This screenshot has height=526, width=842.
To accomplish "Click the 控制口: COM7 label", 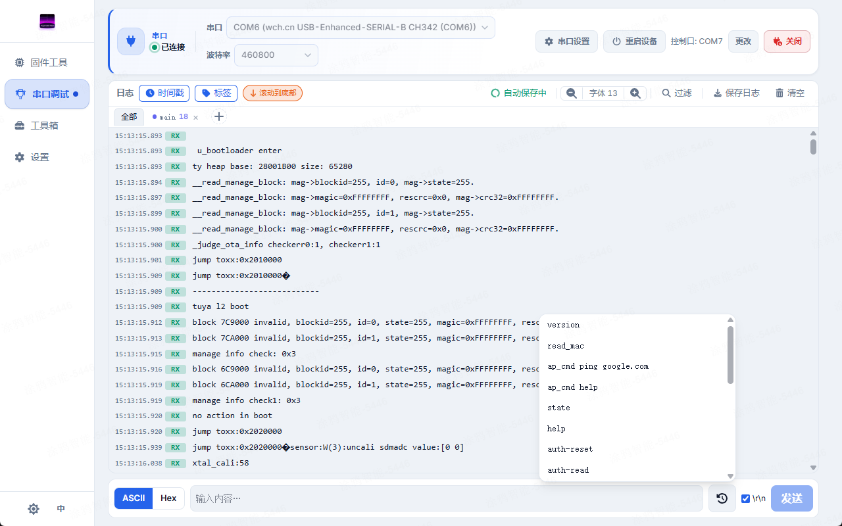I will pyautogui.click(x=697, y=41).
